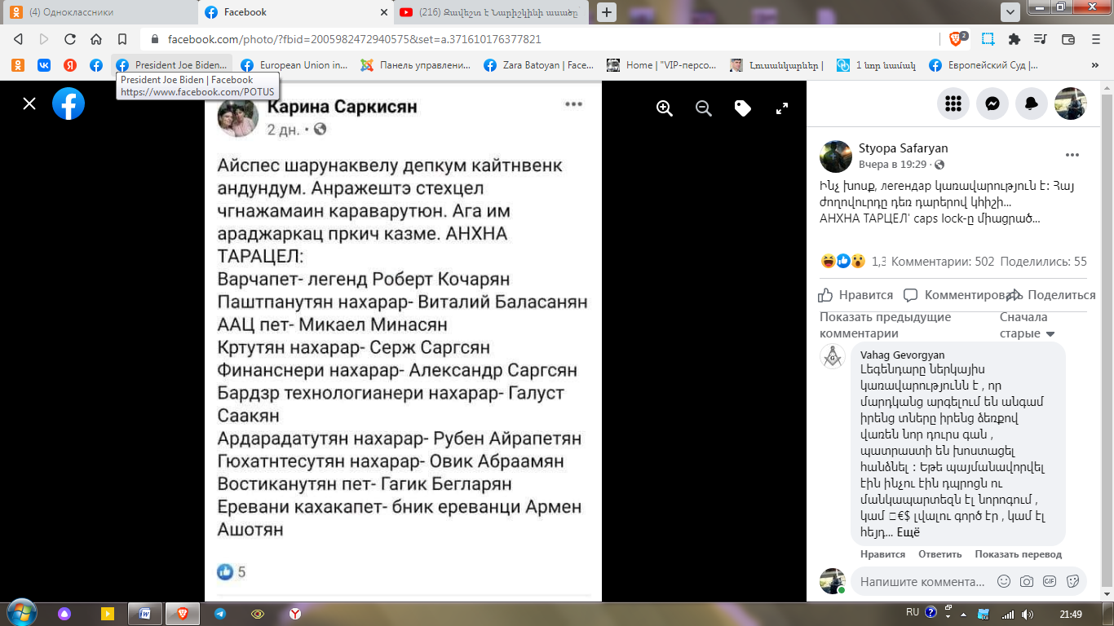The image size is (1114, 626).
Task: Open post options three-dot menu
Action: 1072,155
